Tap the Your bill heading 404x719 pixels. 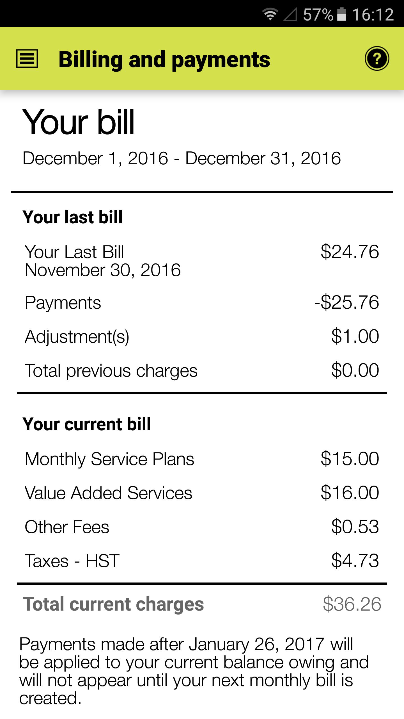tap(79, 122)
